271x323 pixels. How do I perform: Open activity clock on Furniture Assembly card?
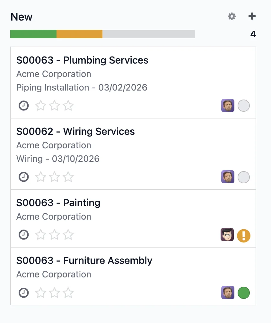24,293
